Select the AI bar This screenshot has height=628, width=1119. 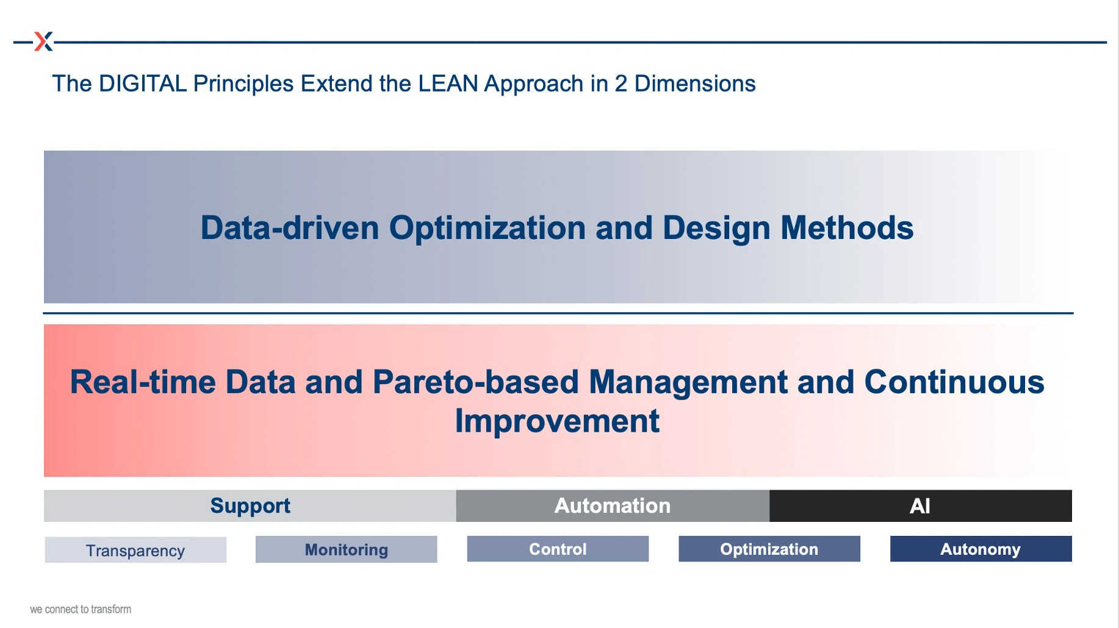coord(920,505)
